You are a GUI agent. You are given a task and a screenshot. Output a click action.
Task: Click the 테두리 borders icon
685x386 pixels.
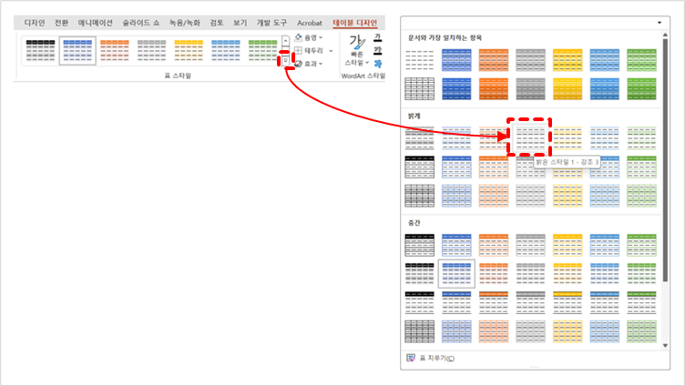click(x=299, y=51)
